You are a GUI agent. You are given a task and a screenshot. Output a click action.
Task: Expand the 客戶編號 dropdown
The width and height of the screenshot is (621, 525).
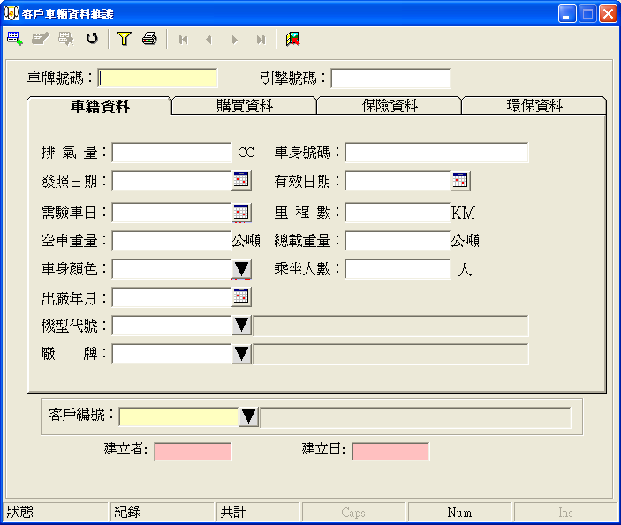click(x=248, y=417)
